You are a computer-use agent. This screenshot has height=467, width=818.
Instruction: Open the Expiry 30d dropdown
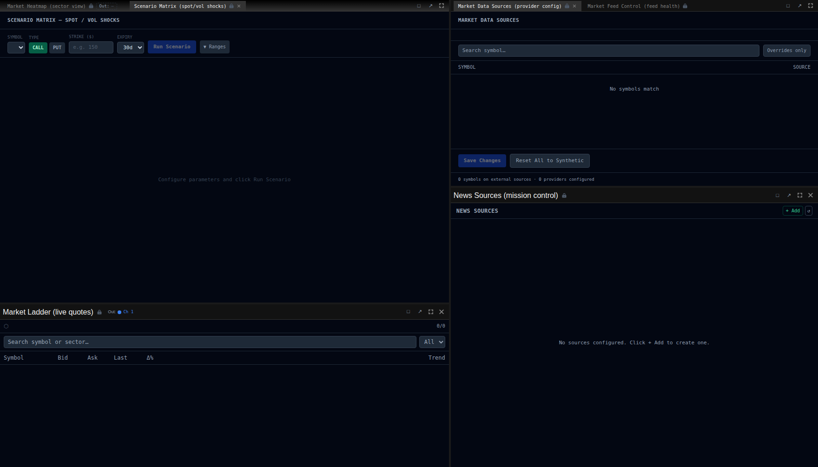point(131,47)
